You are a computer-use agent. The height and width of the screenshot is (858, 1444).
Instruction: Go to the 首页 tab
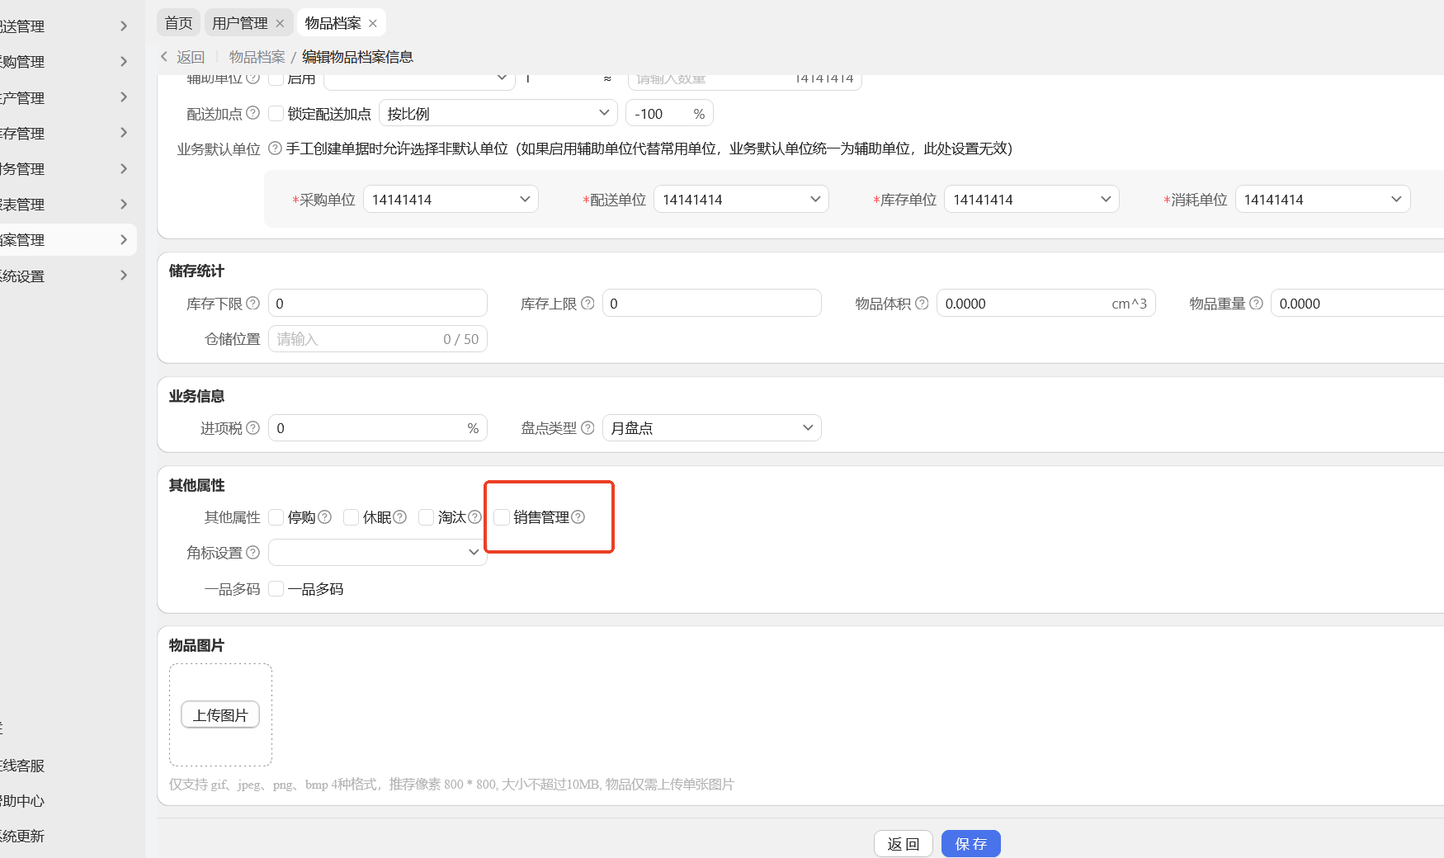[178, 23]
